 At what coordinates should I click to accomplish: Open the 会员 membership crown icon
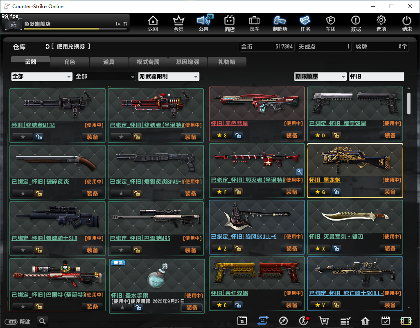click(x=178, y=23)
